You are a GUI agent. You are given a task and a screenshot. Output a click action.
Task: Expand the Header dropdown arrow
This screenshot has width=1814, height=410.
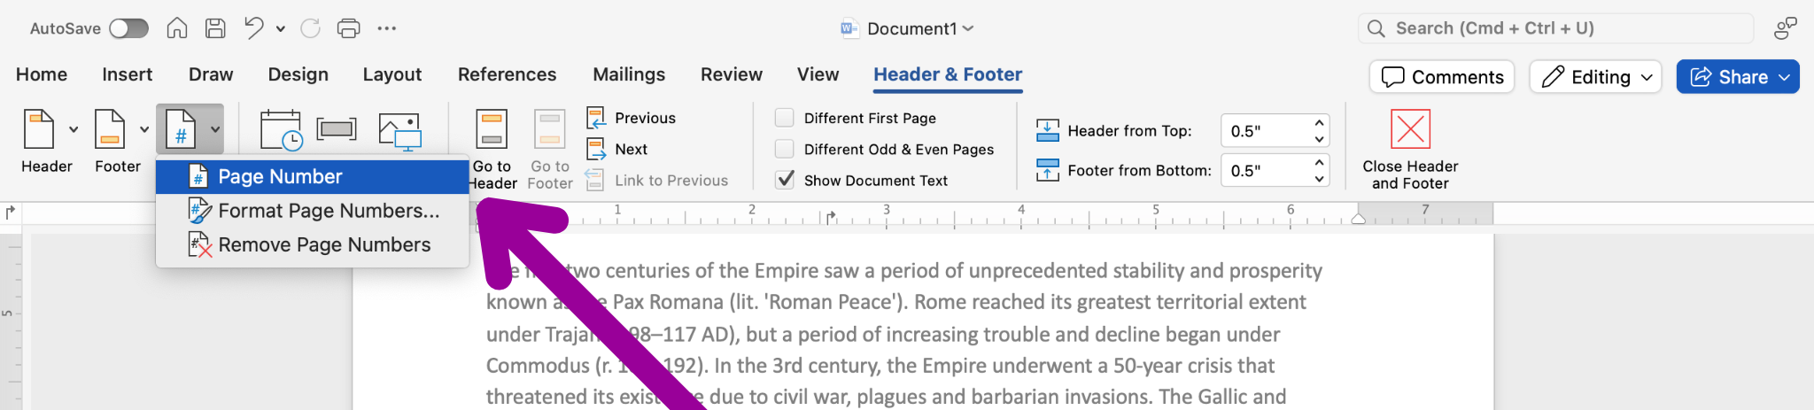[74, 129]
